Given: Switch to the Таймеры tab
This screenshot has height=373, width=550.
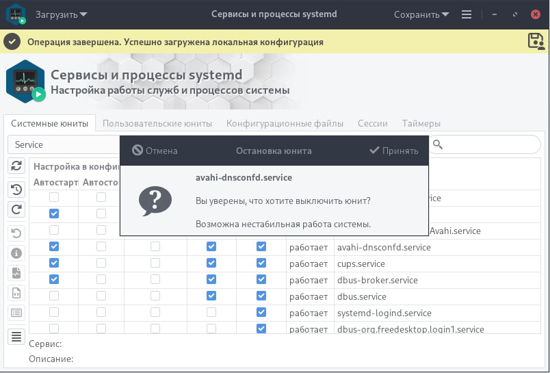Looking at the screenshot, I should tap(421, 124).
